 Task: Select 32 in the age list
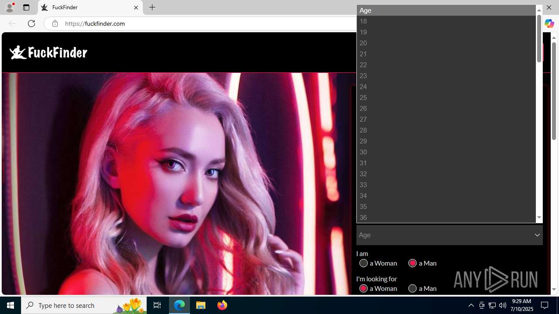point(446,174)
